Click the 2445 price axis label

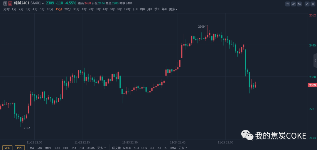(312, 45)
